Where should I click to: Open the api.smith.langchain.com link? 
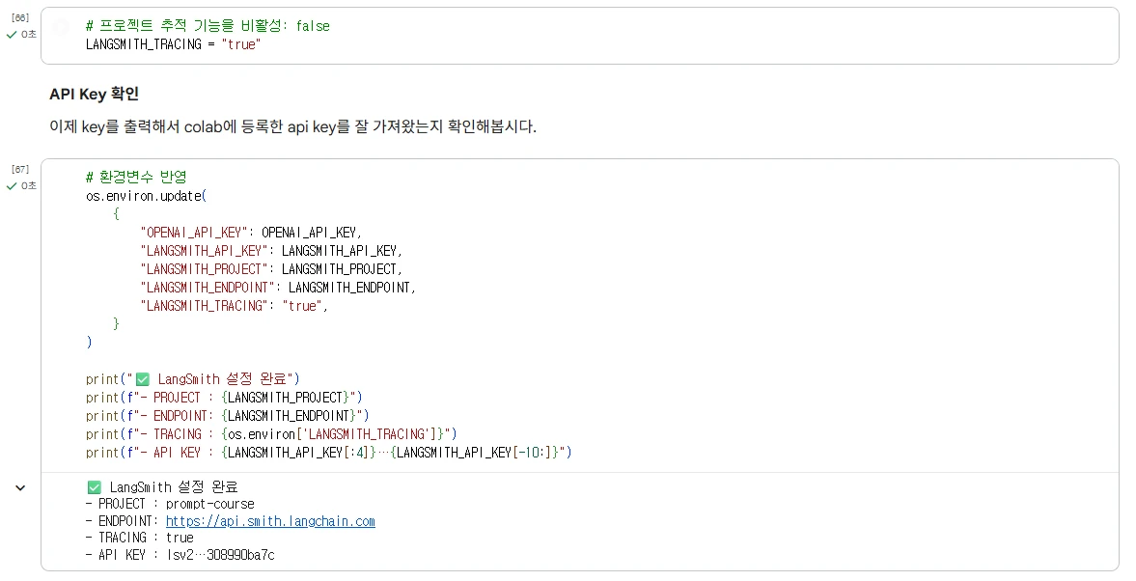tap(270, 521)
